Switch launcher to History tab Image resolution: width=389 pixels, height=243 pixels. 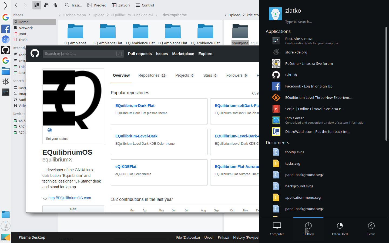coord(308,229)
